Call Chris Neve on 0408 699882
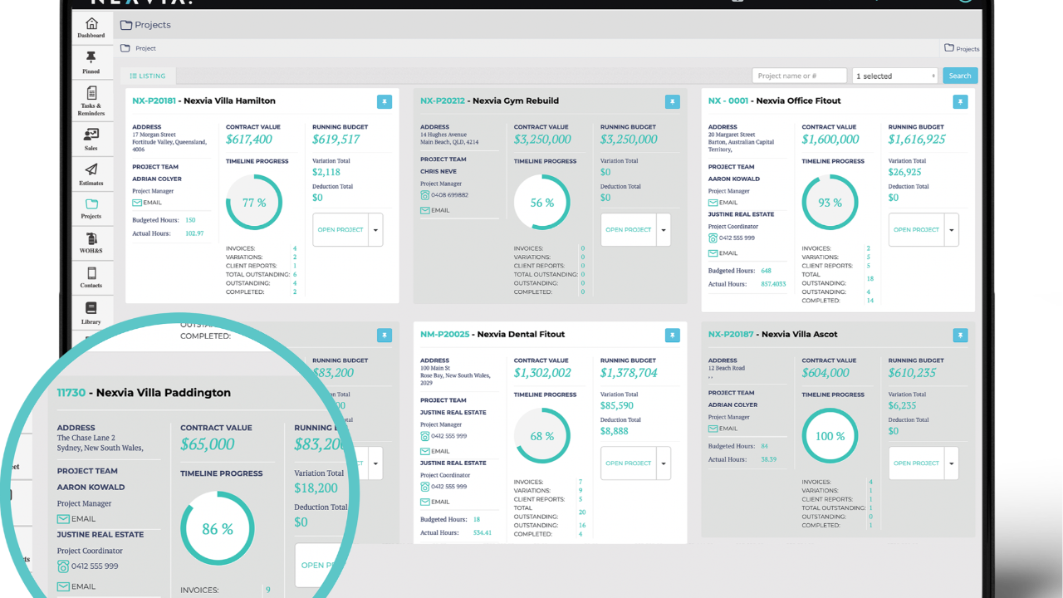 [x=444, y=195]
